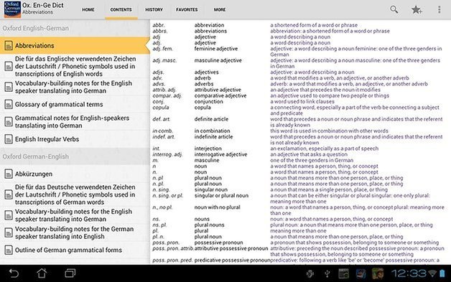Open Vocabulary notes for the German speaker
Viewport: 451px width, 282px height.
75,232
